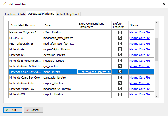Screen dimensions: 168x116
Task: Click Missing Core File for nestopia_libretro
Action: (140, 61)
